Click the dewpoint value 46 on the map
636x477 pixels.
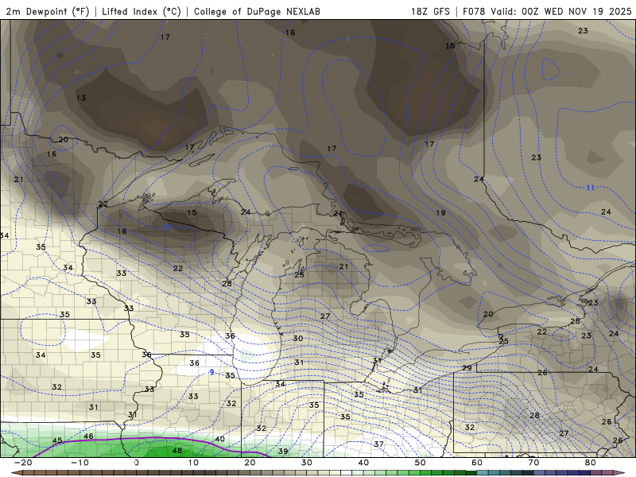point(88,436)
